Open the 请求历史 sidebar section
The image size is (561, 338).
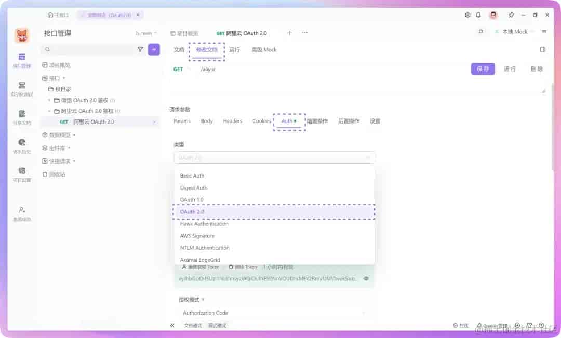pos(22,146)
